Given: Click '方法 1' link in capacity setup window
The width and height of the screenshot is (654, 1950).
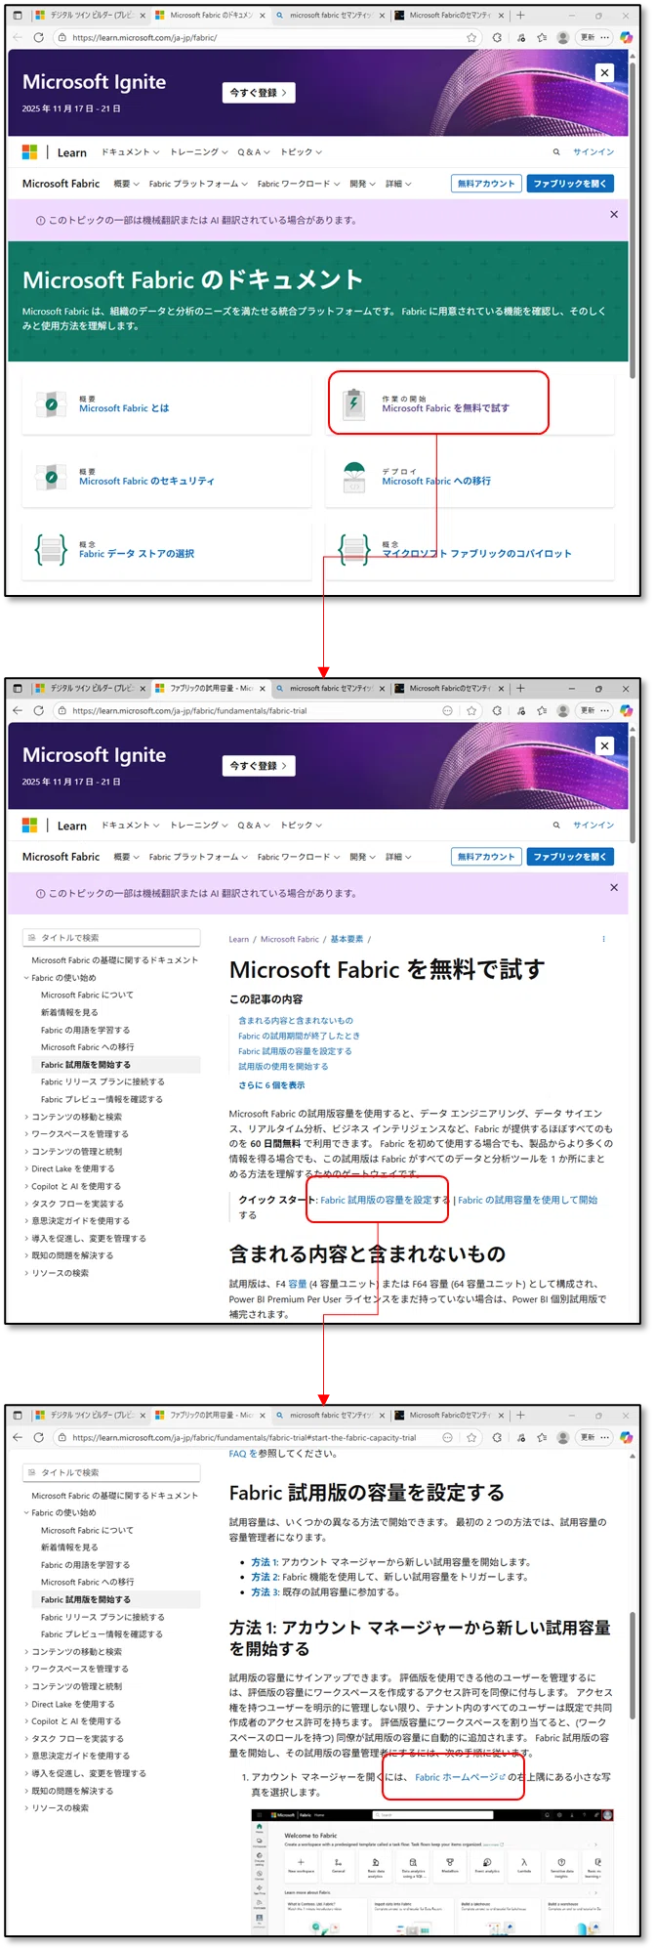Looking at the screenshot, I should pos(265,1562).
